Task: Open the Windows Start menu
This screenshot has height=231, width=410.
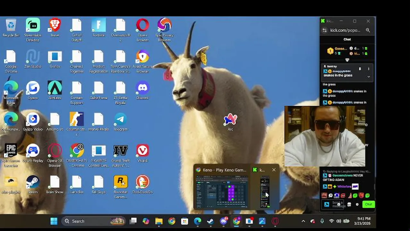Action: pos(54,221)
